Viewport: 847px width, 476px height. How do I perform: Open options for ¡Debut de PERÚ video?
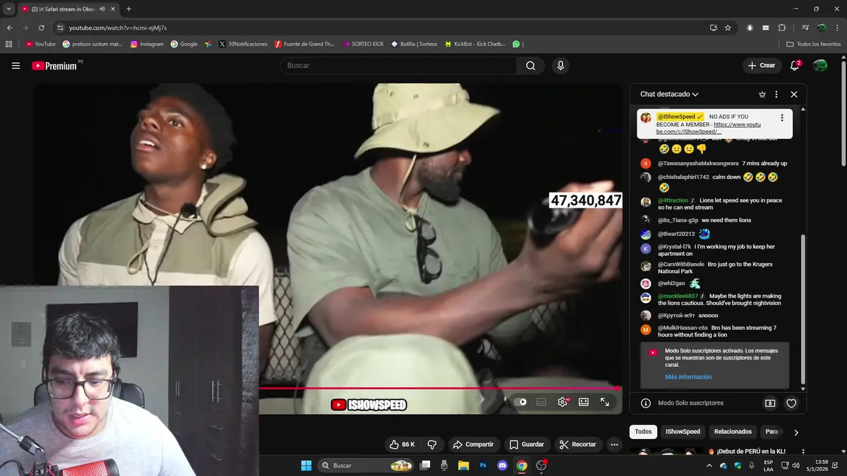pos(803,452)
